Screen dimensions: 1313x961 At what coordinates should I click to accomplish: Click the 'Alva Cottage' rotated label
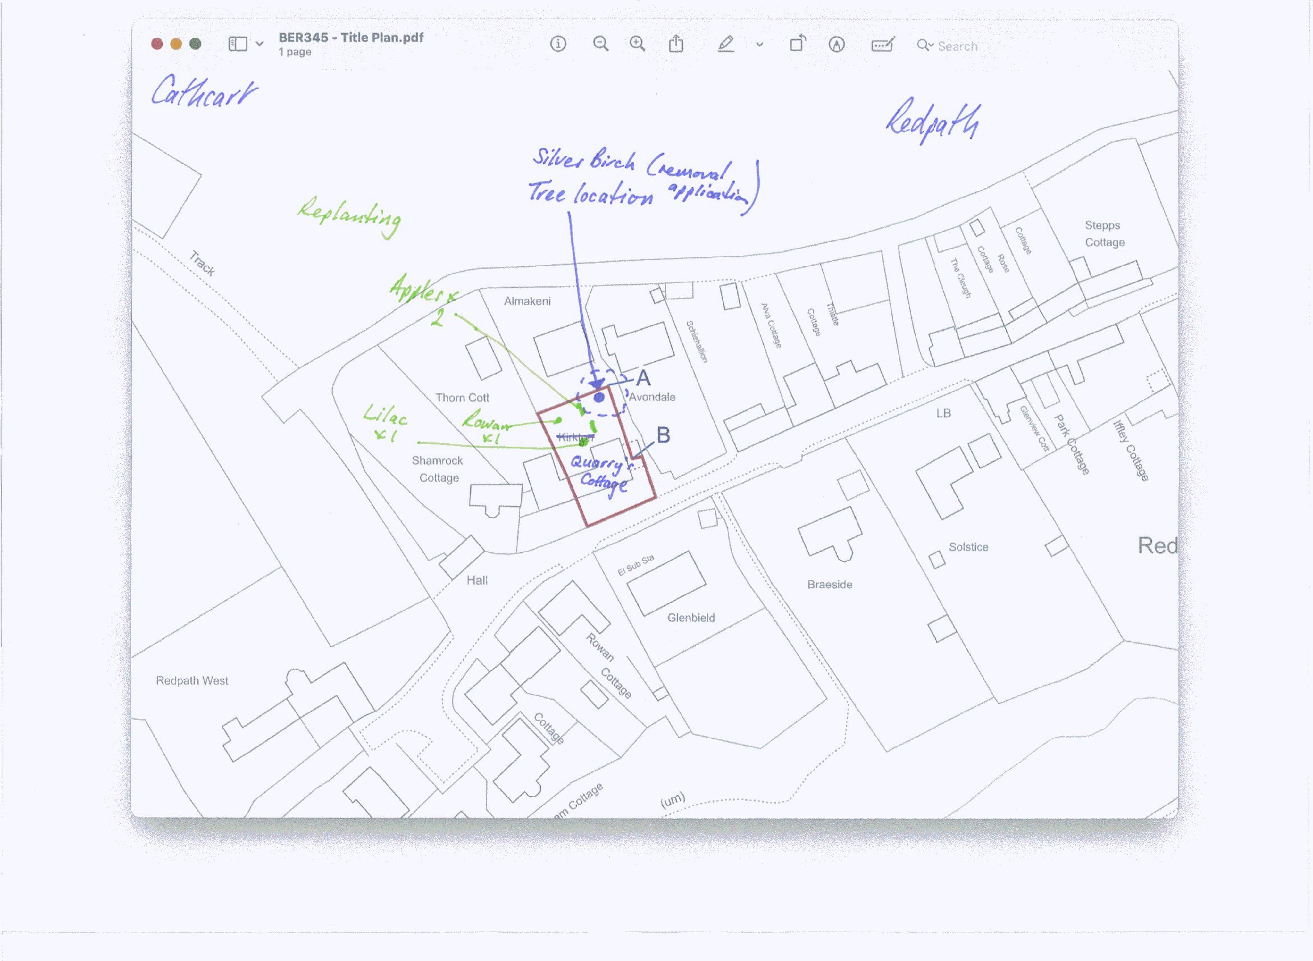(771, 326)
